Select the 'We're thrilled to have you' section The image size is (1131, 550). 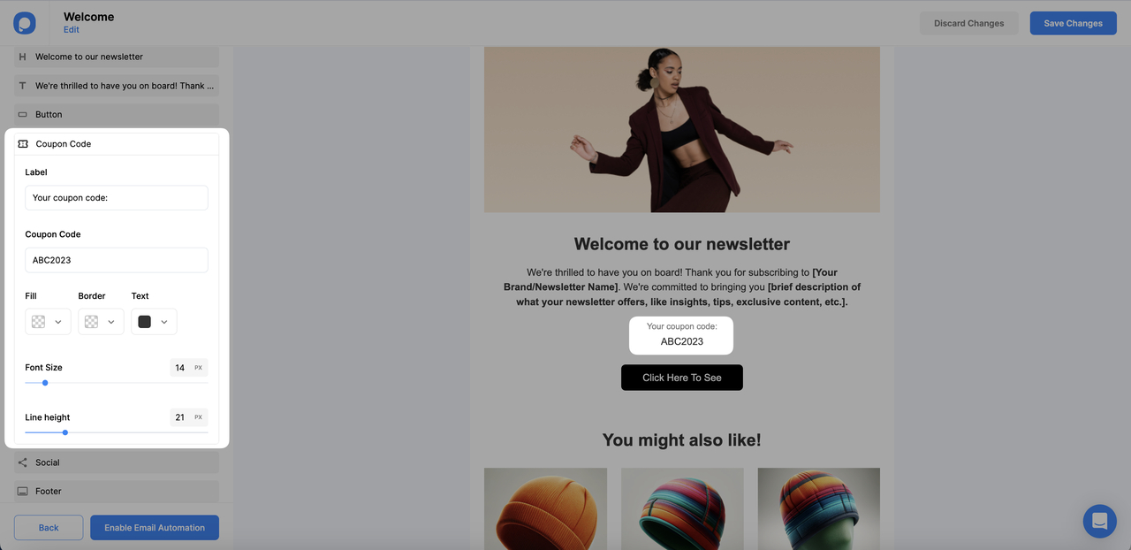coord(117,86)
